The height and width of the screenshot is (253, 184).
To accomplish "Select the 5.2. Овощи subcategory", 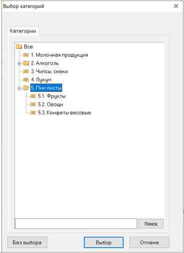I will [x=50, y=104].
